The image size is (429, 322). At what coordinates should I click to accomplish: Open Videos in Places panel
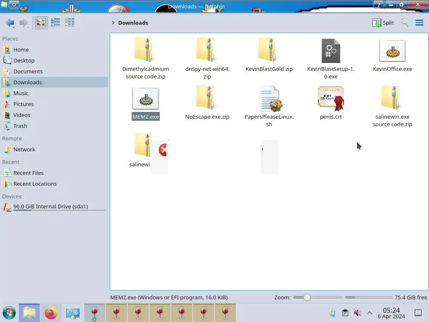(x=54, y=115)
